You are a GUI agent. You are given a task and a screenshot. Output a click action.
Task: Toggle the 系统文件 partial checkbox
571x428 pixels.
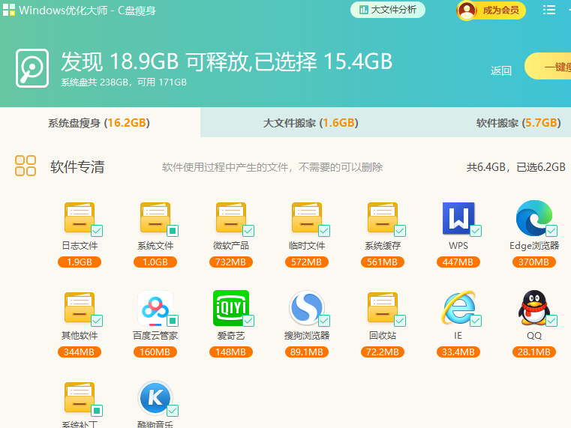click(x=173, y=231)
